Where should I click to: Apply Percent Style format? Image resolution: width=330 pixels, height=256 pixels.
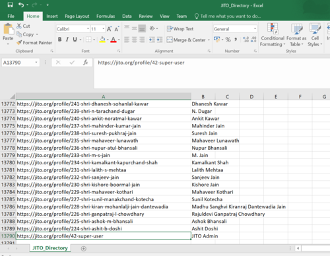tap(228, 40)
